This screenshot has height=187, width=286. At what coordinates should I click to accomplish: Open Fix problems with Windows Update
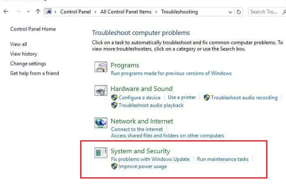tap(151, 159)
